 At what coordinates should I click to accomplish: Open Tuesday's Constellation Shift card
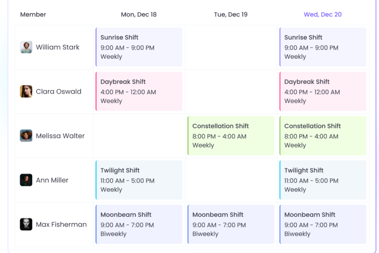[231, 136]
